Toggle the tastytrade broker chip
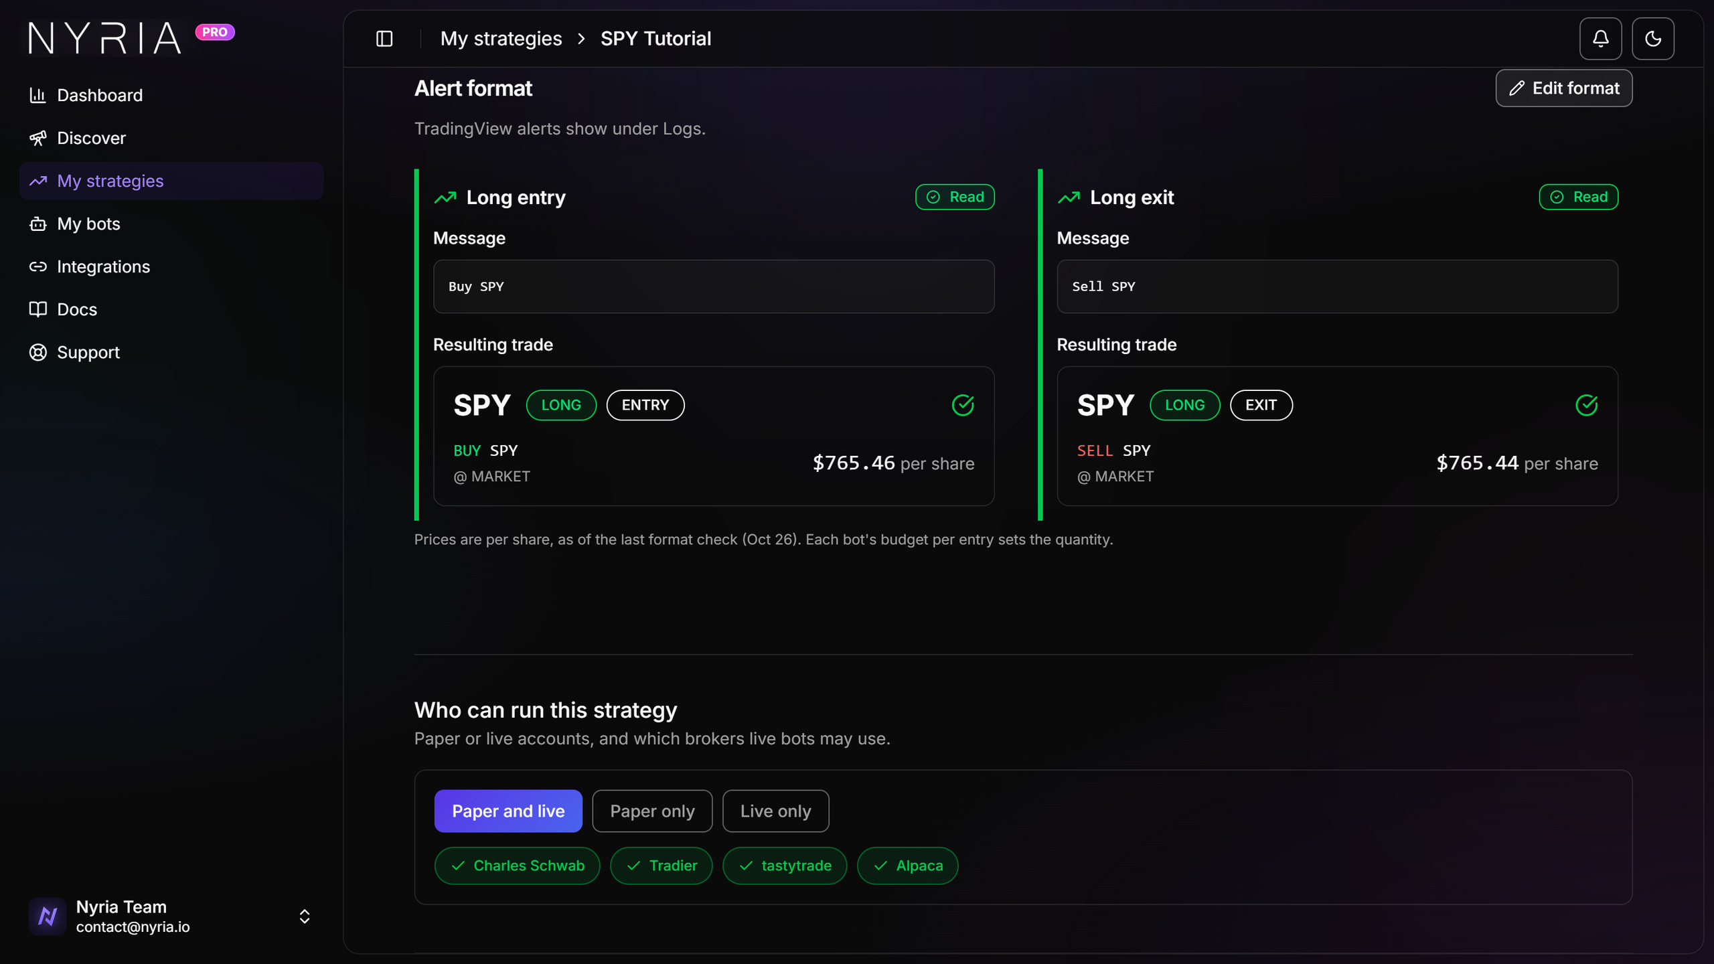This screenshot has width=1714, height=964. click(785, 866)
